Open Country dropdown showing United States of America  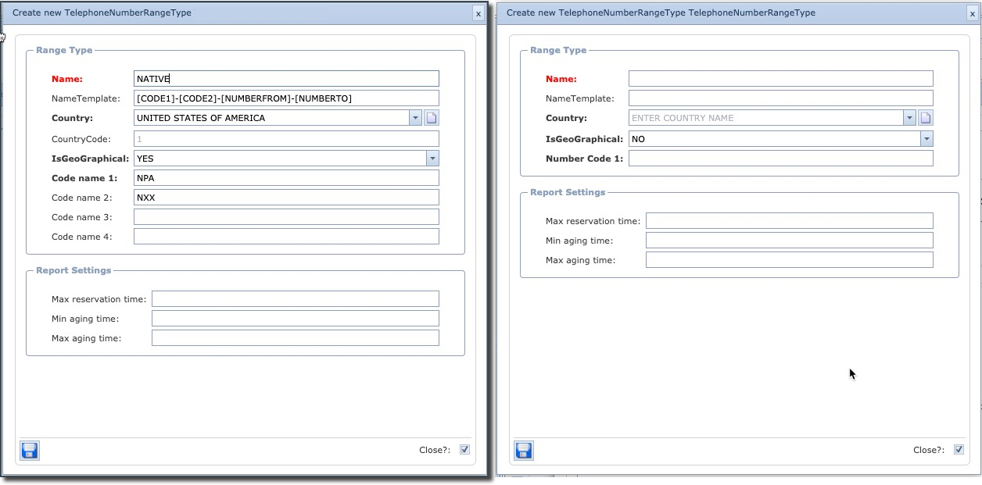[415, 118]
